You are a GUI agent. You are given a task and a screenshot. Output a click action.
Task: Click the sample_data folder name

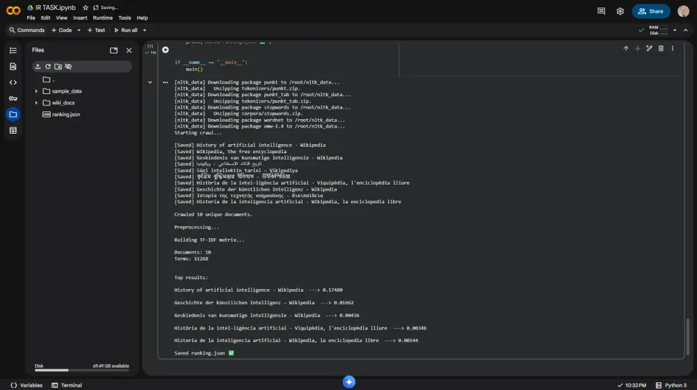point(67,91)
